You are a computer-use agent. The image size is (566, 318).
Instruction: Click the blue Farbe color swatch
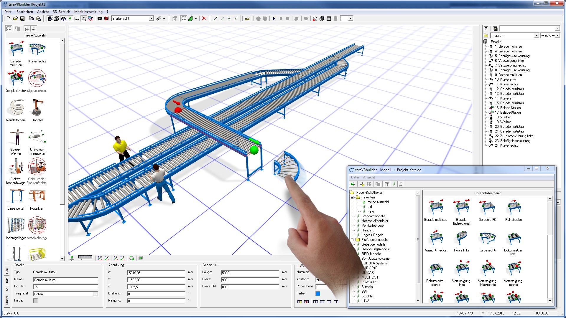(x=318, y=294)
